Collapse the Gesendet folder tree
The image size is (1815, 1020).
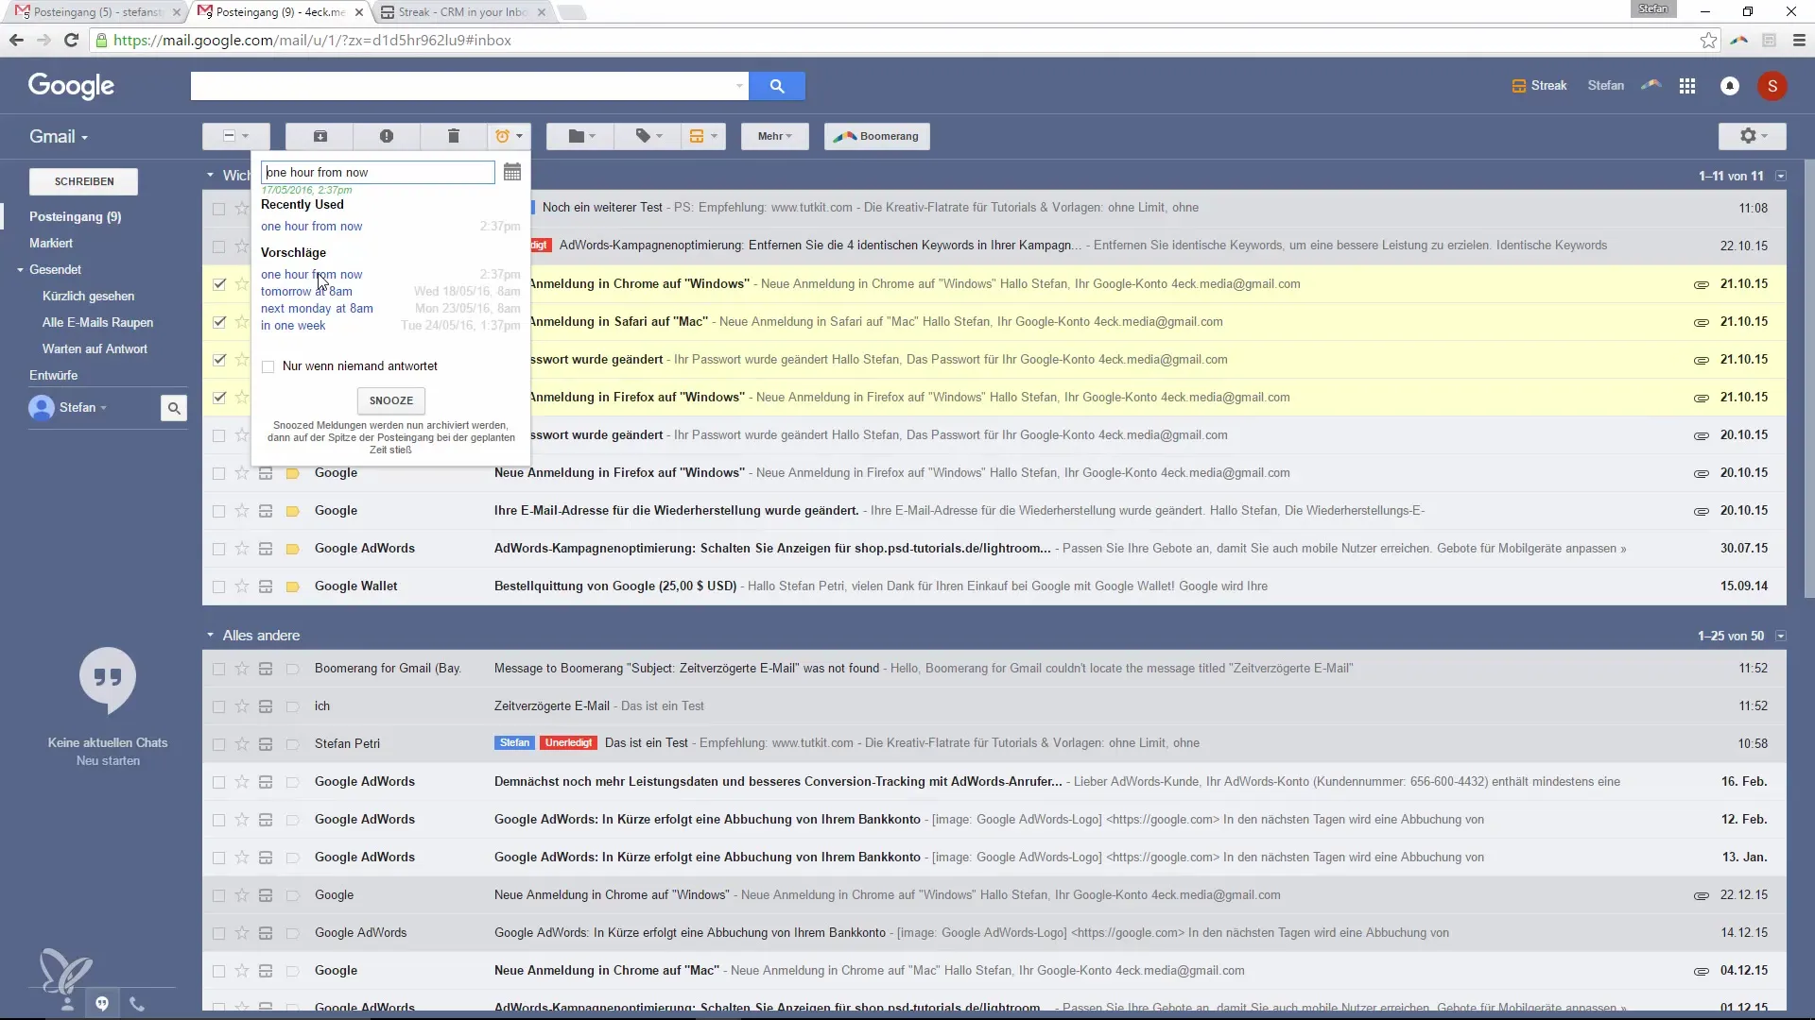click(20, 270)
